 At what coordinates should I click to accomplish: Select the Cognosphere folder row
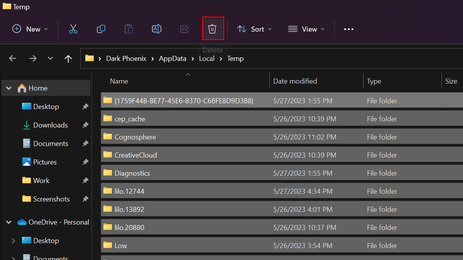(x=135, y=137)
